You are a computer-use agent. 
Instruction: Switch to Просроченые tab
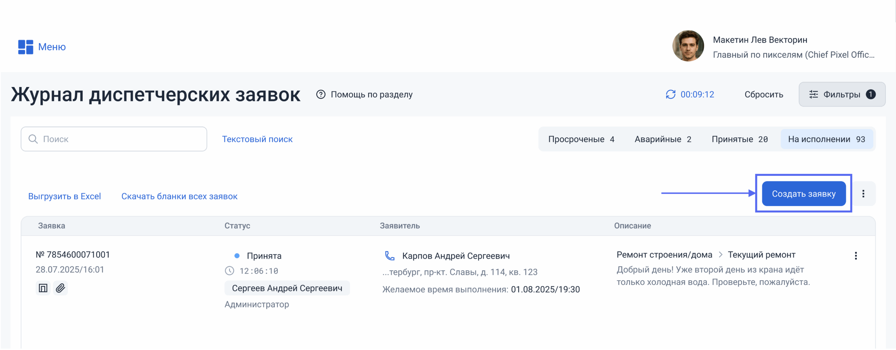tap(581, 139)
